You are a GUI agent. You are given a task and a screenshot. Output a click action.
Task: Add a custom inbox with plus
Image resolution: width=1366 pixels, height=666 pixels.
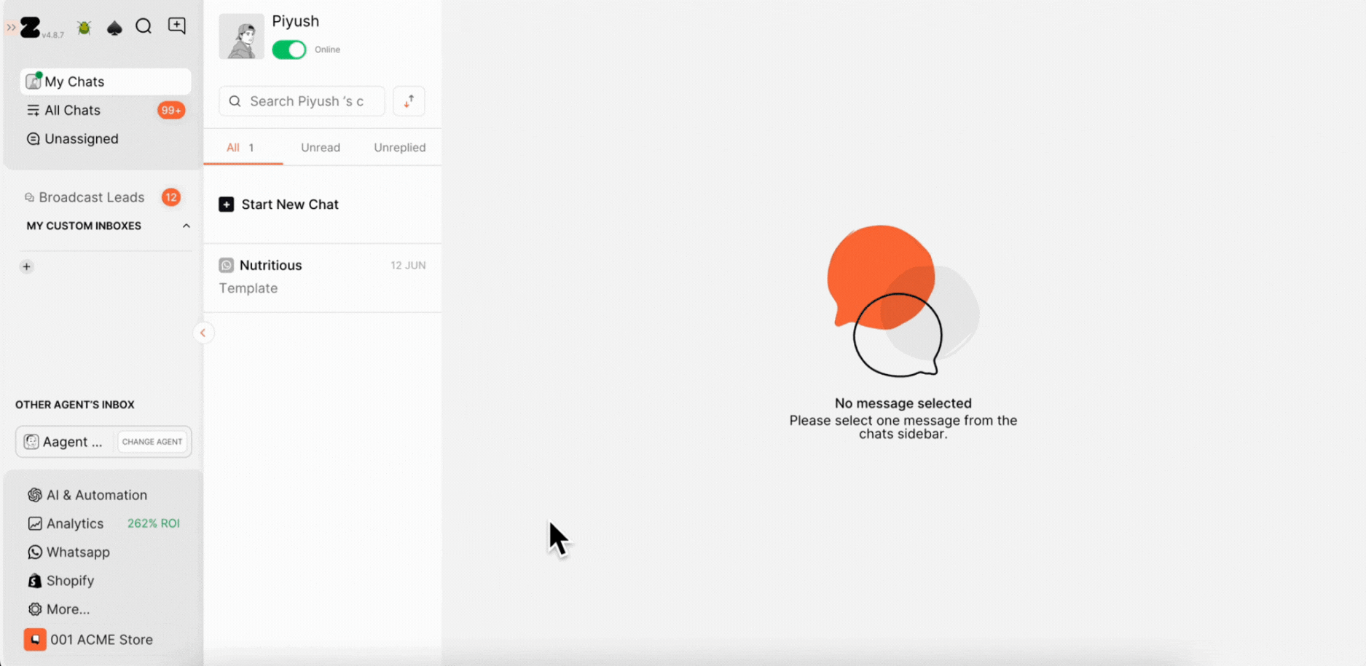pos(27,266)
